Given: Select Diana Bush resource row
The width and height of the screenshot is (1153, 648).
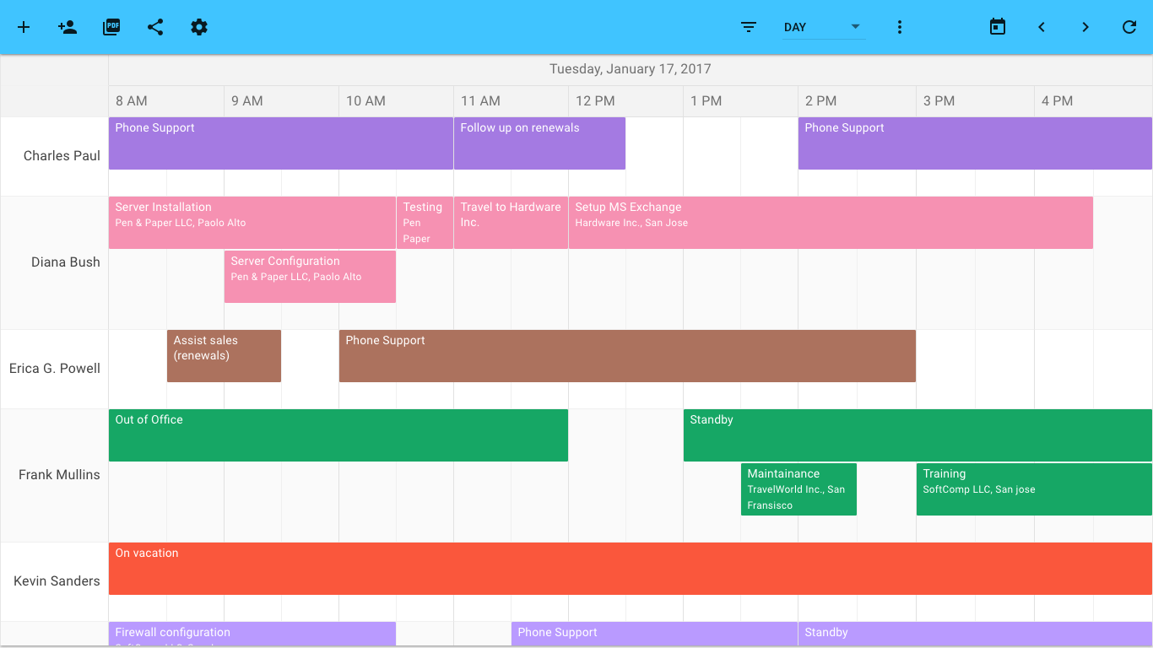Looking at the screenshot, I should point(54,262).
